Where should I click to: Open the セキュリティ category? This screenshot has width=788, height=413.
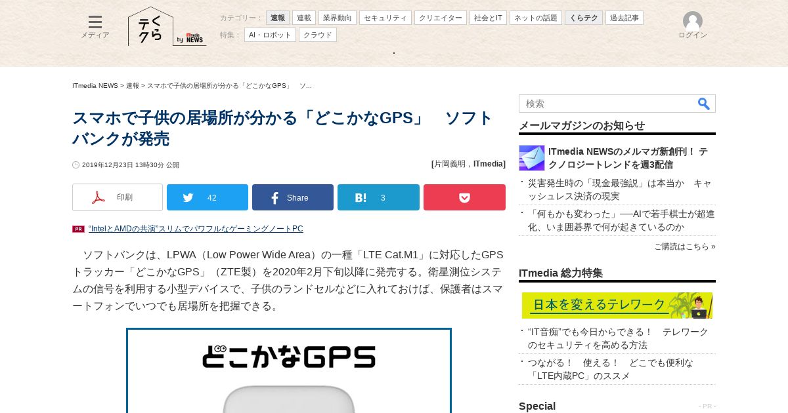pyautogui.click(x=385, y=18)
